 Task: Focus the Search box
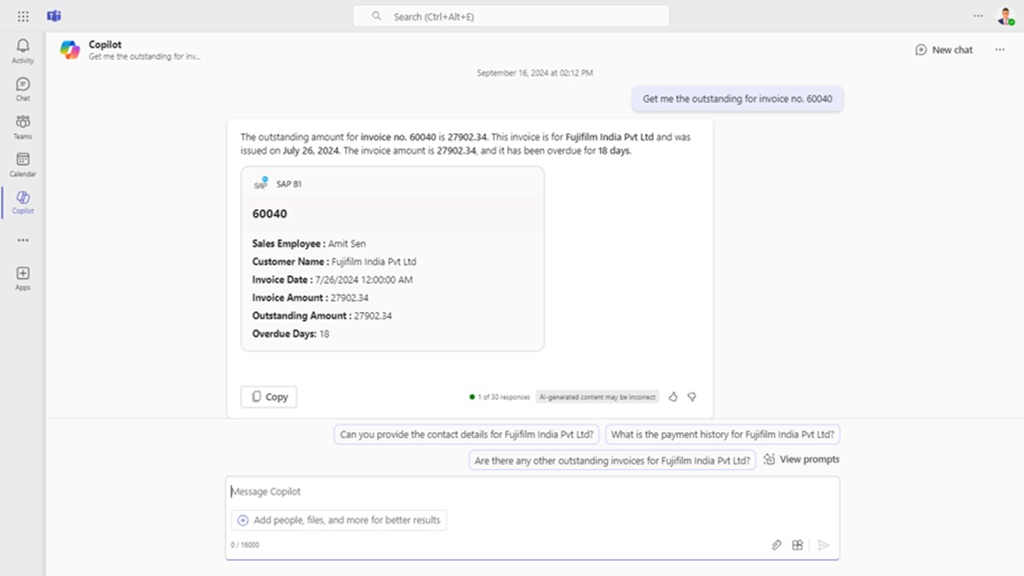[x=511, y=16]
